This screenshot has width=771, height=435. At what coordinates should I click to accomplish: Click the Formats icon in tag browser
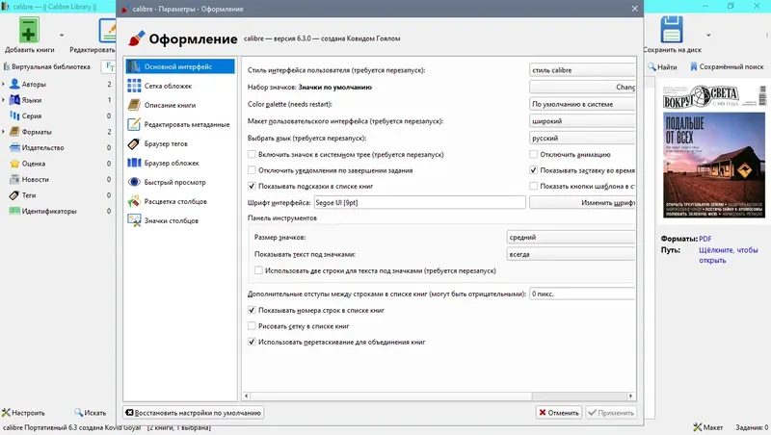point(14,132)
